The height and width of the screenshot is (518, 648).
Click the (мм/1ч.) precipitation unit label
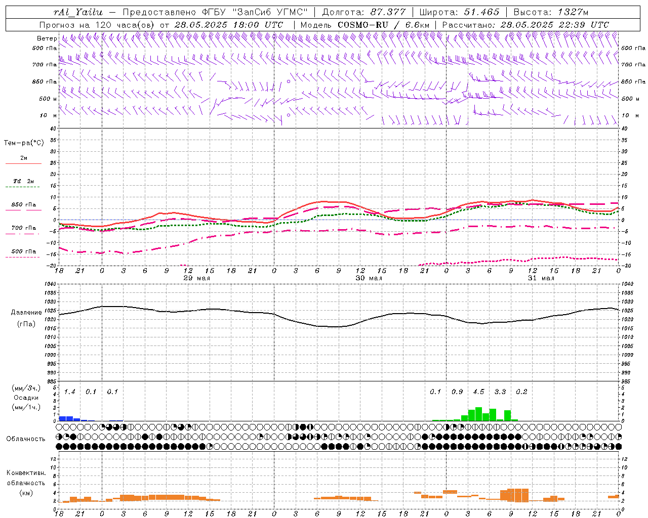pyautogui.click(x=26, y=407)
